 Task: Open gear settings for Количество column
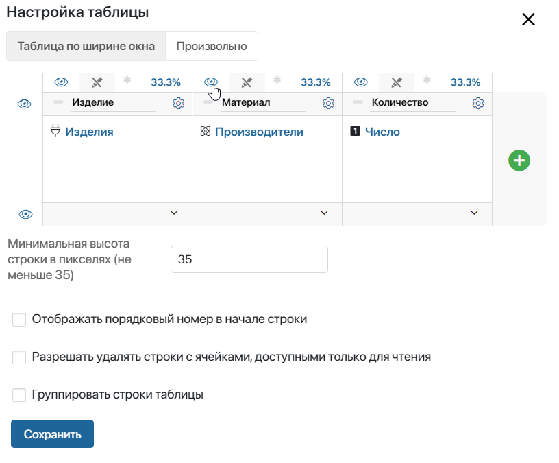point(478,103)
